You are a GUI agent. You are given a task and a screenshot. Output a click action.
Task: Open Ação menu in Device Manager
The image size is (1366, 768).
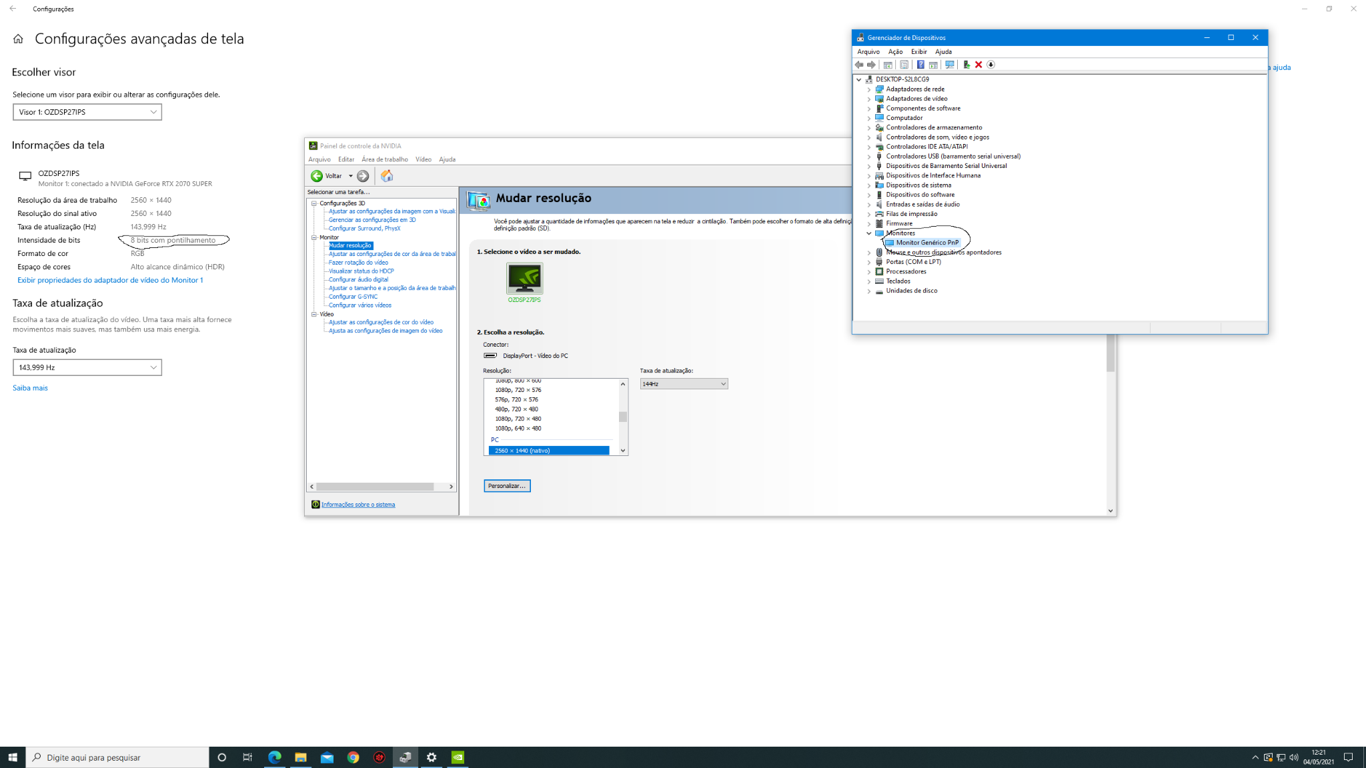[895, 52]
